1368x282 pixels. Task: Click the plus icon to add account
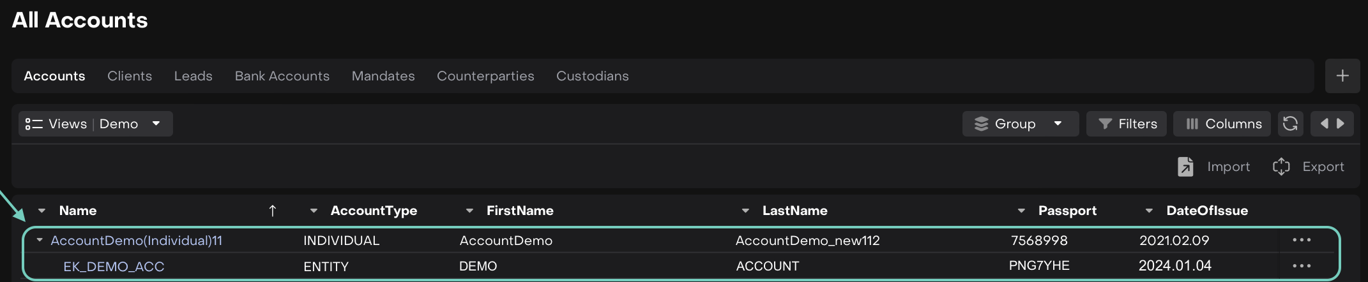coord(1342,76)
